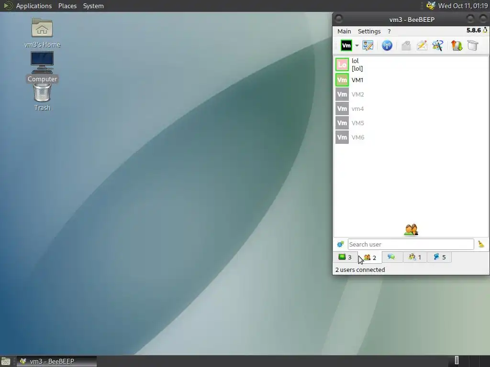Switch to the groups tab showing 1
This screenshot has height=367, width=490.
pos(415,257)
